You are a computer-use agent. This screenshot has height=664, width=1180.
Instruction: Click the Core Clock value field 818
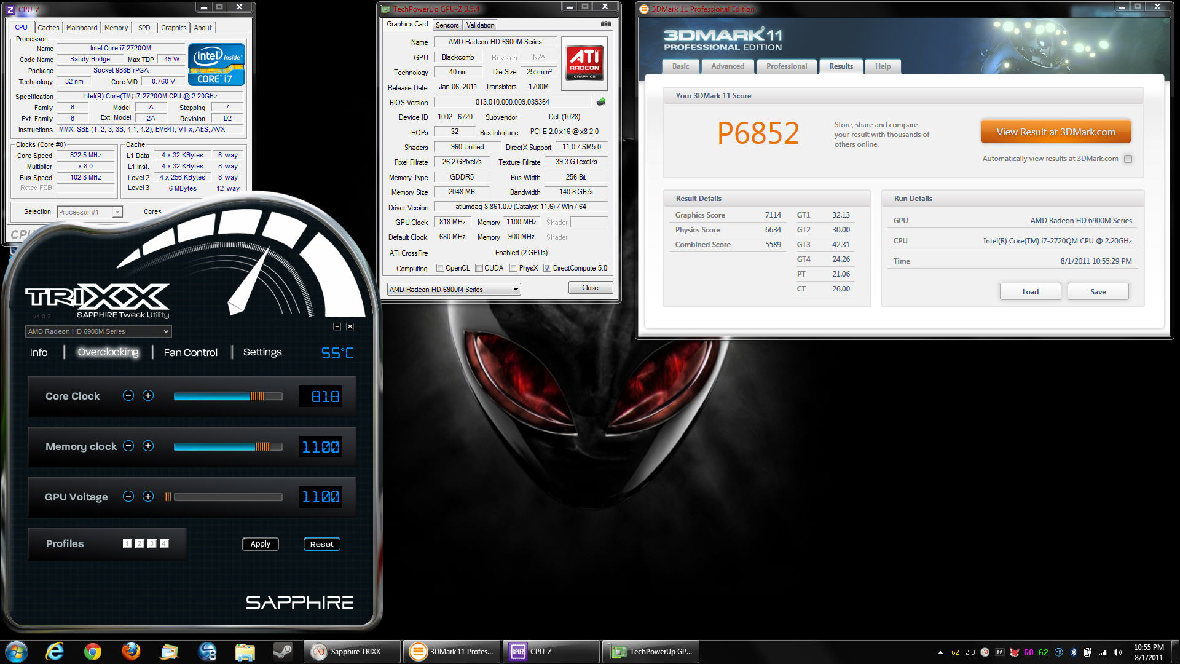tap(320, 397)
